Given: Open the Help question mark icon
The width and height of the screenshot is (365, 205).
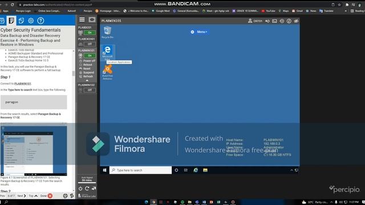Looking at the screenshot, I should 40,20.
